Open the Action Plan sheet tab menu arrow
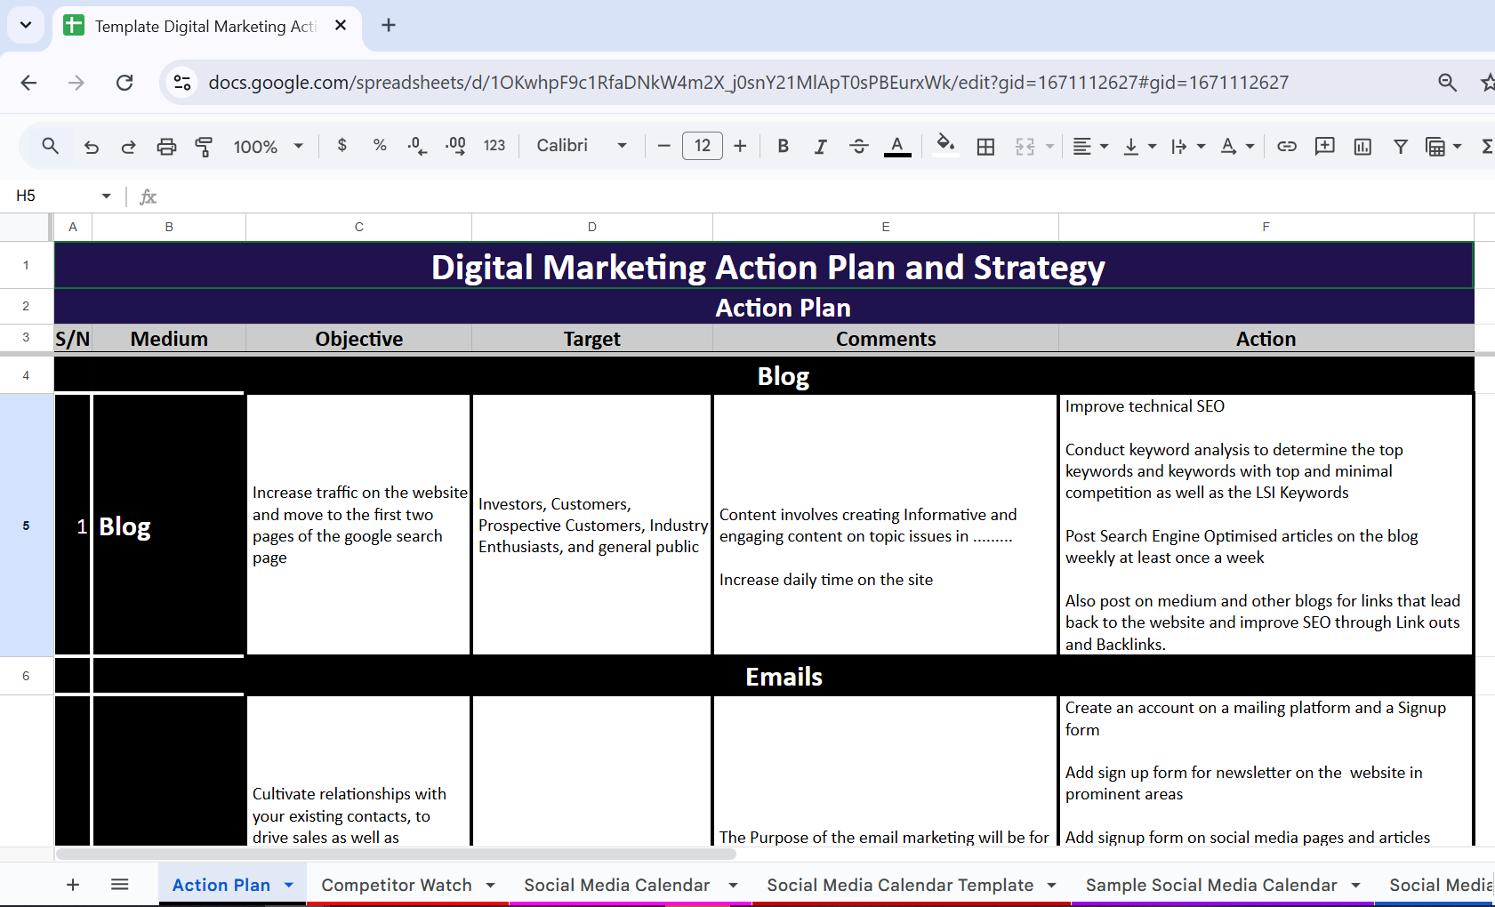Image resolution: width=1495 pixels, height=907 pixels. [289, 885]
